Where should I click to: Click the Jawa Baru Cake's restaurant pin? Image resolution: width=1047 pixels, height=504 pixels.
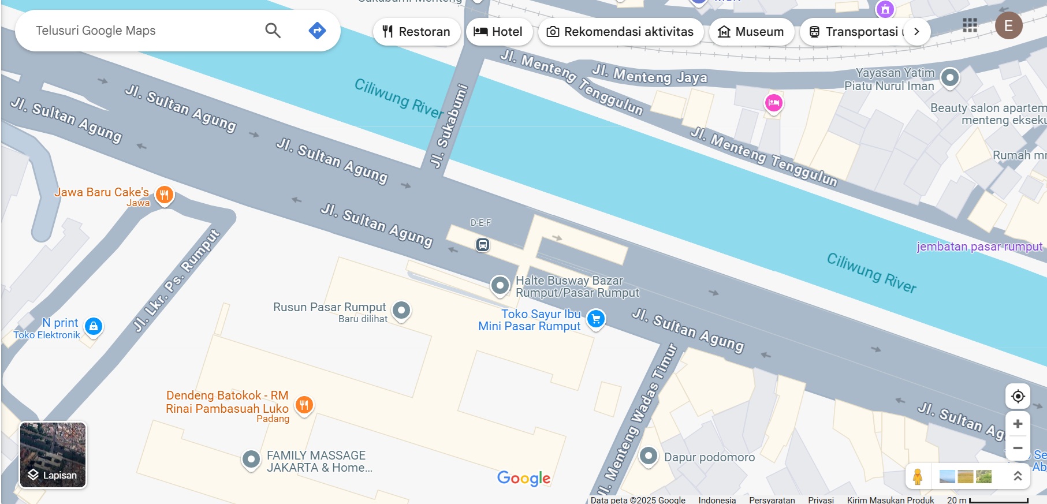165,195
